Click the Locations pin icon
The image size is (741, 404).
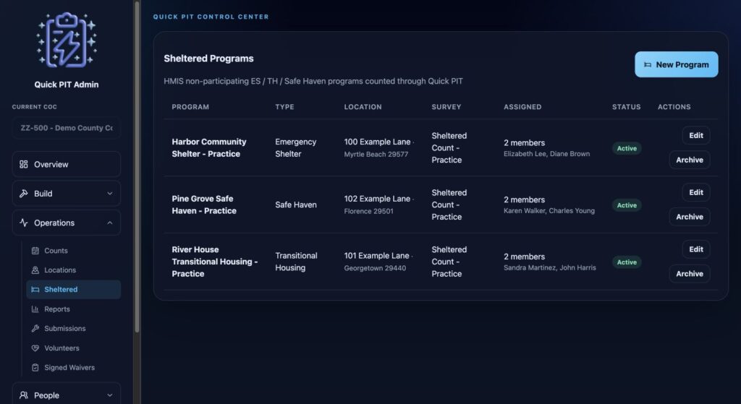pyautogui.click(x=35, y=270)
